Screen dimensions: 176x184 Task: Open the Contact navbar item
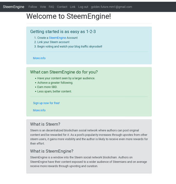pyautogui.click(x=62, y=7)
